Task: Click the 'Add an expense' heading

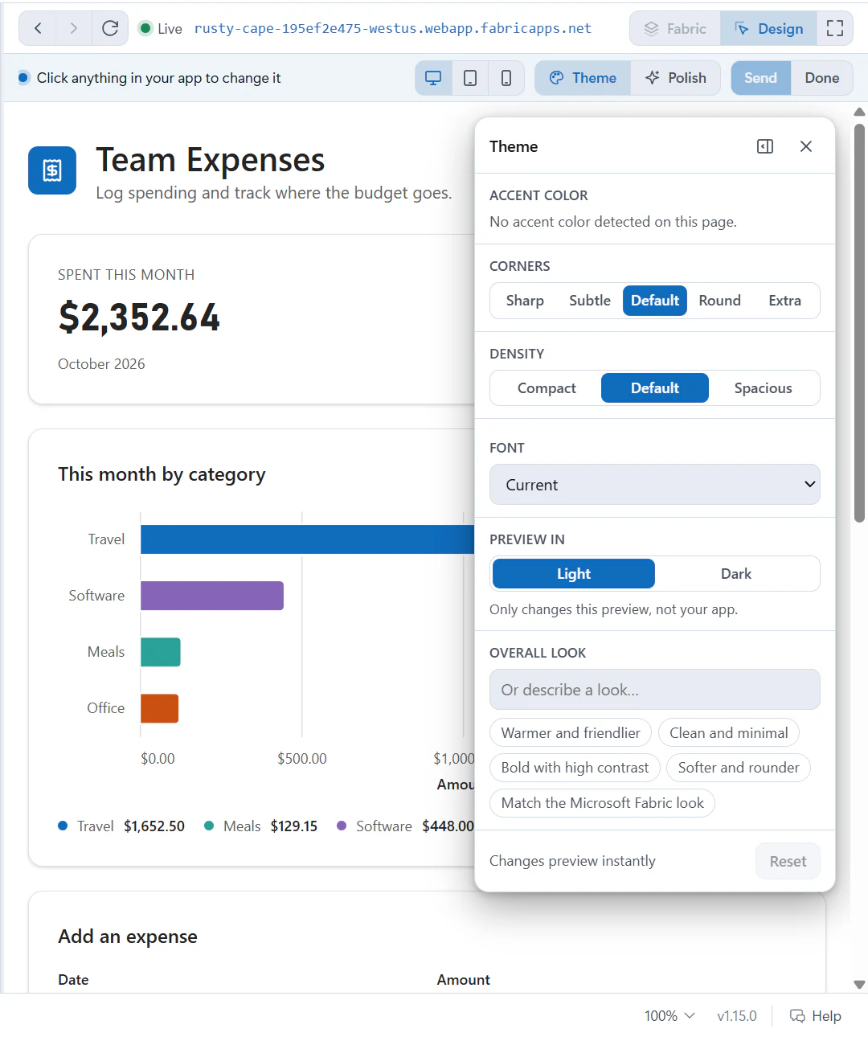Action: click(x=128, y=937)
